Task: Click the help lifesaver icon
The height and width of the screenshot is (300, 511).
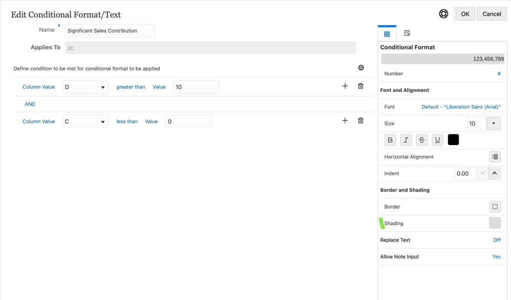Action: (x=444, y=14)
